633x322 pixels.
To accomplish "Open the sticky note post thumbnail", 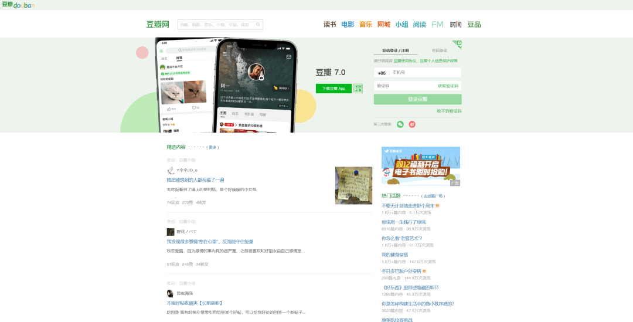I will pos(353,185).
